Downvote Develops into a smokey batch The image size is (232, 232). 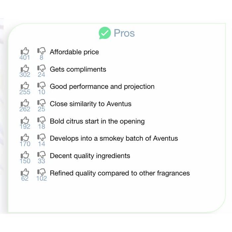(x=41, y=138)
